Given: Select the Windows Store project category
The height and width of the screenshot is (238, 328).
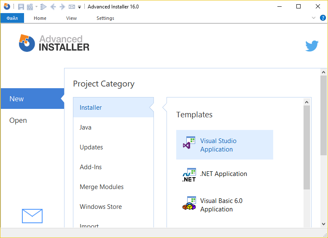Looking at the screenshot, I should coord(113,207).
